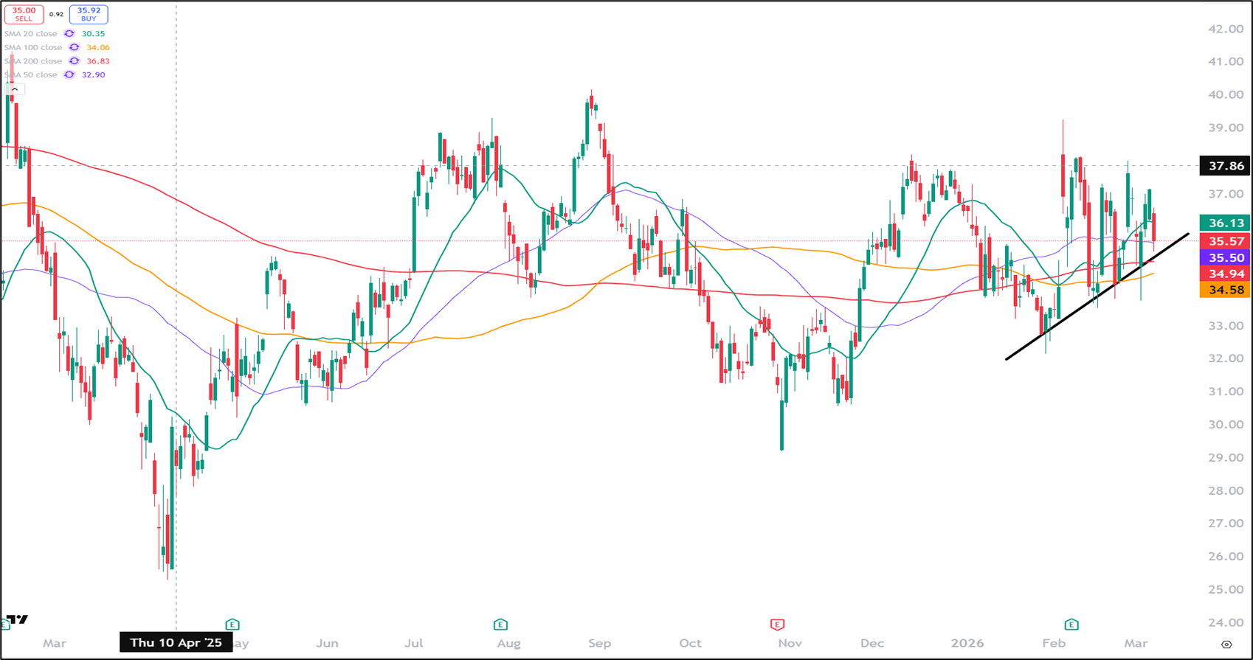
Task: Click the TradingView logo in bottom-left corner
Action: pos(17,619)
